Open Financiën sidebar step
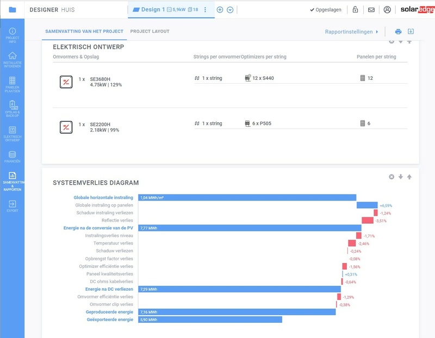The width and height of the screenshot is (435, 338). (12, 157)
